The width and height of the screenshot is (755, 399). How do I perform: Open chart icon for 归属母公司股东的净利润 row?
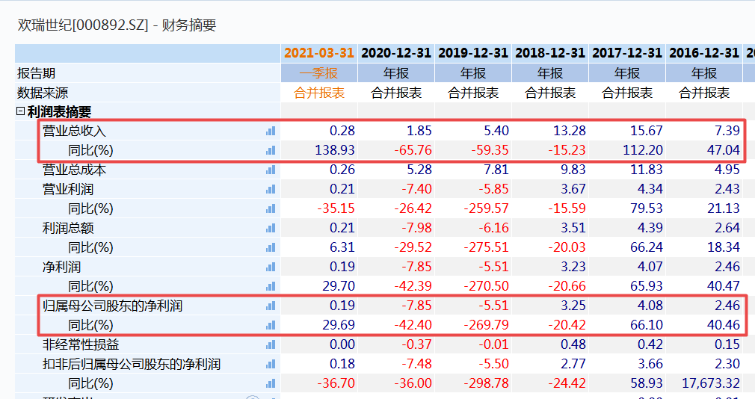[x=271, y=306]
